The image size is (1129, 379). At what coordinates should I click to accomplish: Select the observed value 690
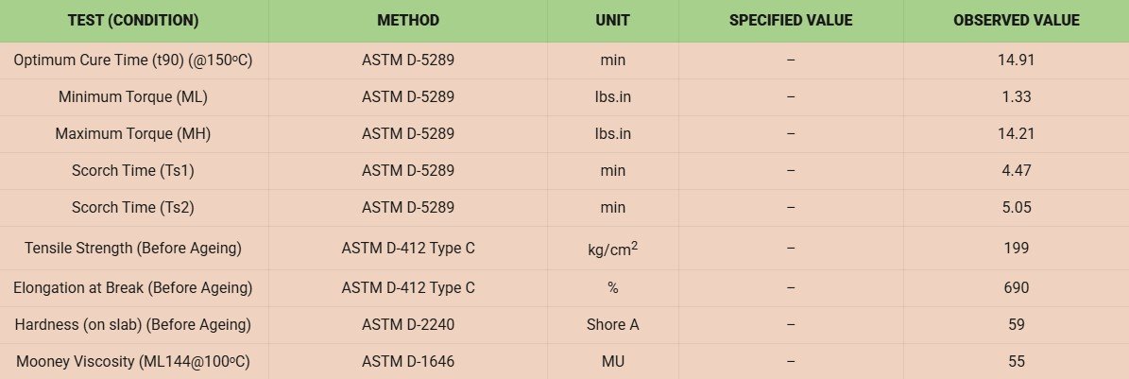click(x=1016, y=288)
